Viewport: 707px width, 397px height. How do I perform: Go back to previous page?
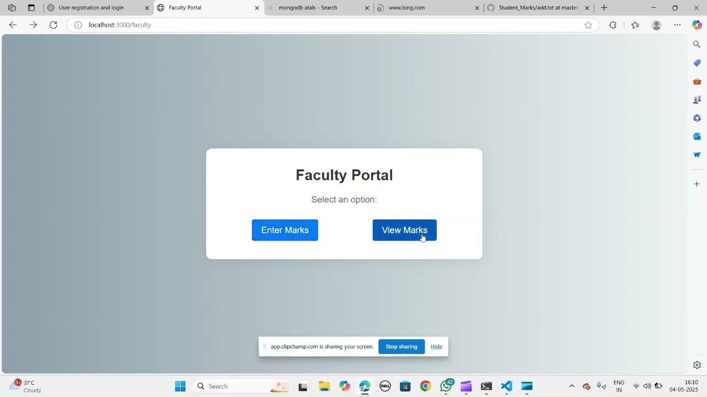coord(13,25)
